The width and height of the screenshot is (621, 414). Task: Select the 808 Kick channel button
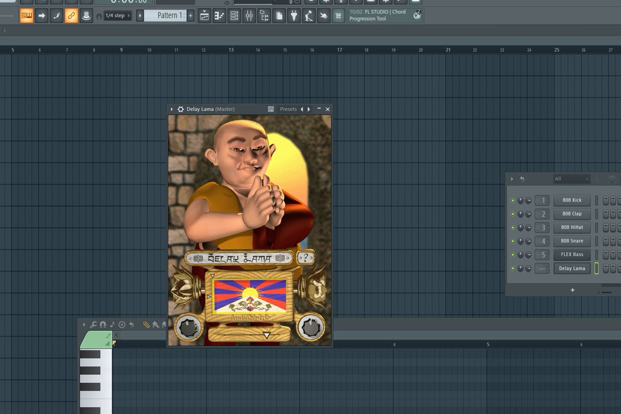(572, 200)
